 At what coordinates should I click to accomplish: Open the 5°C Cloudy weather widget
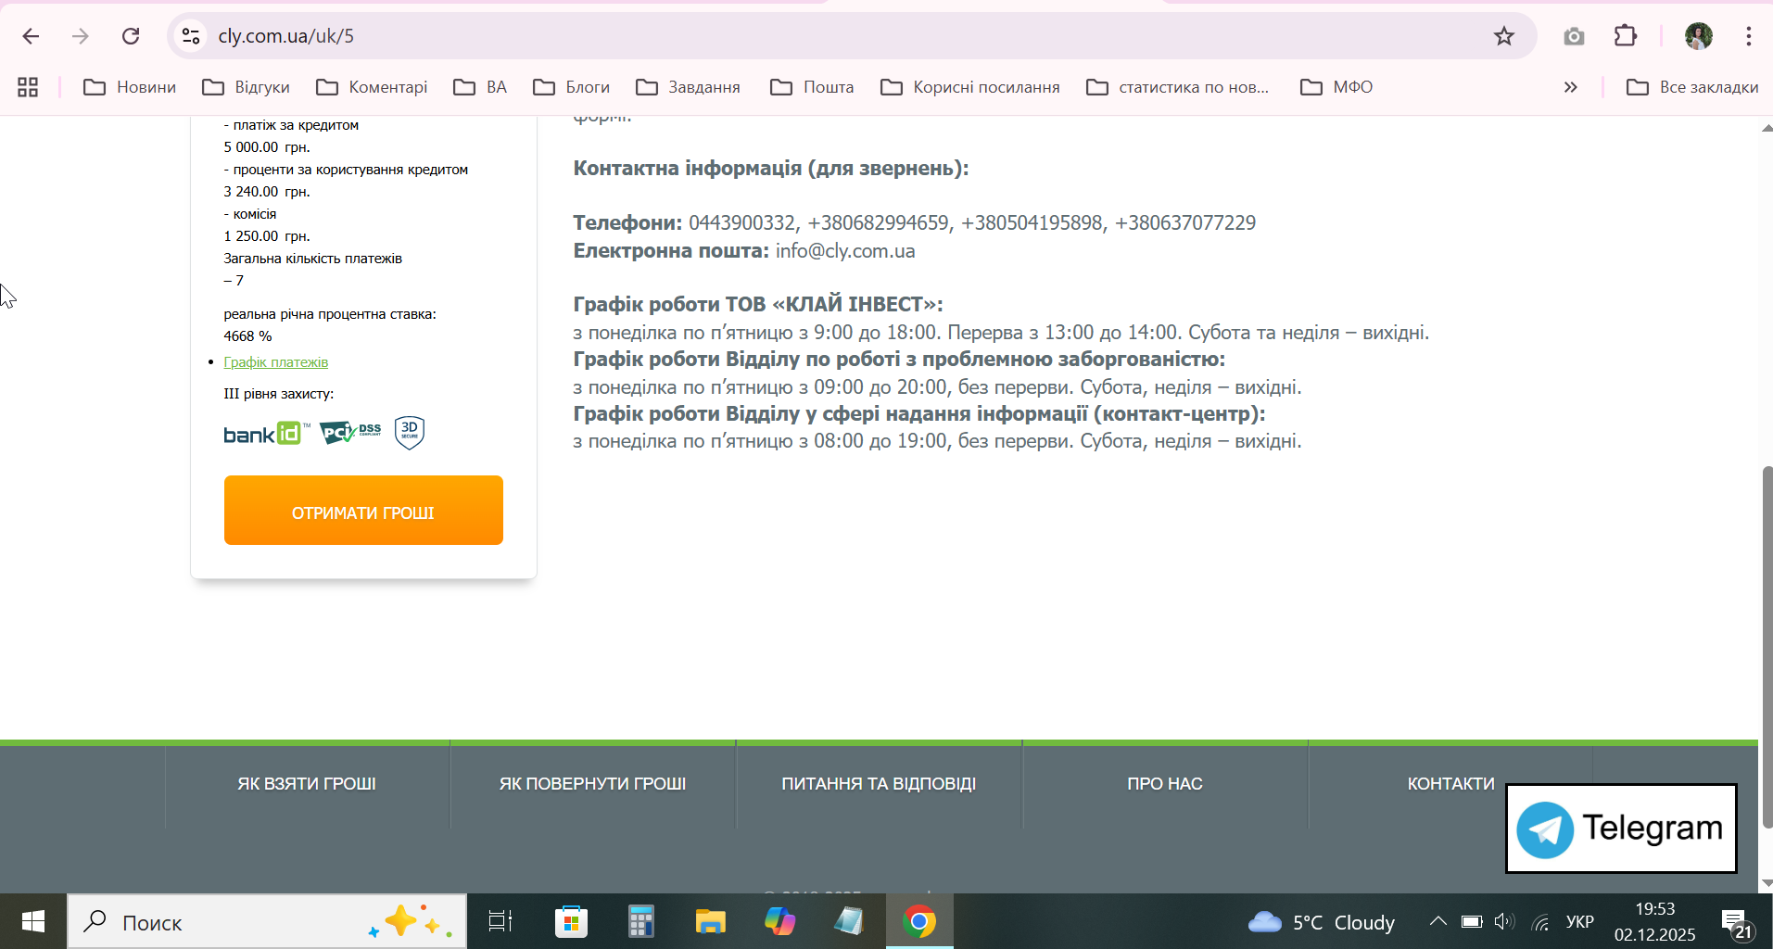point(1321,922)
